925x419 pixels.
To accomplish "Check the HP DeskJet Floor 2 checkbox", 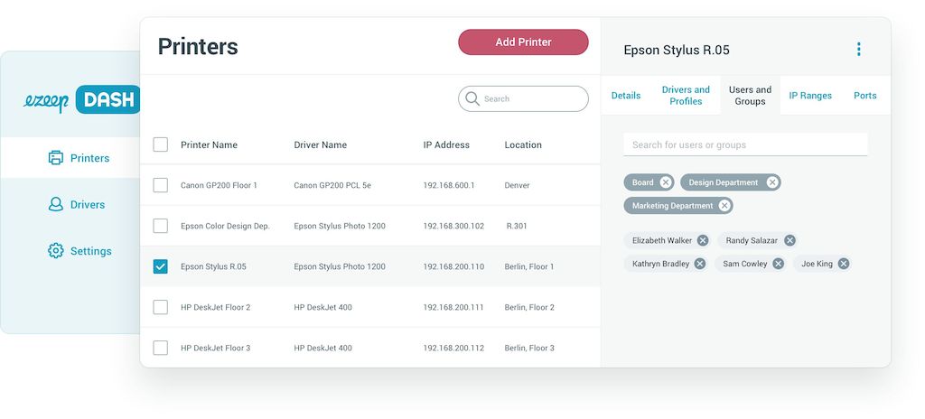I will coord(161,307).
